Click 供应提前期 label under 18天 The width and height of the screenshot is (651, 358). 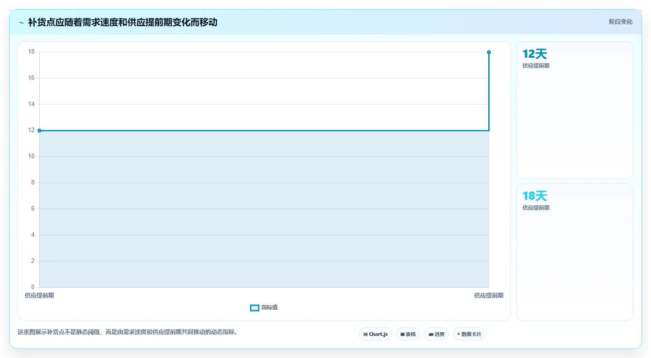tap(536, 208)
